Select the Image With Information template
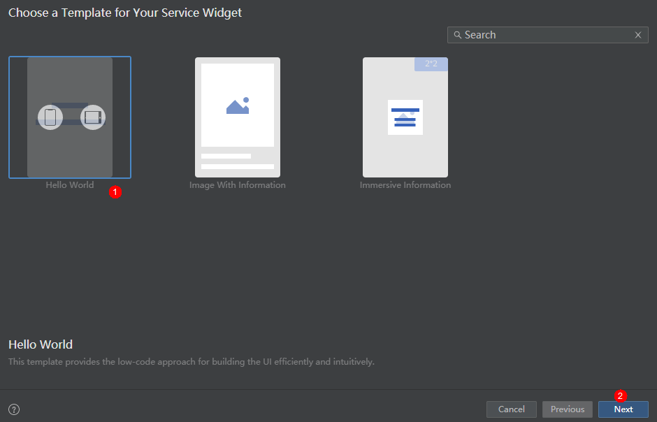657x422 pixels. point(238,117)
